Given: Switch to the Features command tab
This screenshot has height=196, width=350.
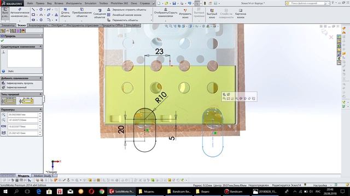Looking at the screenshot, I should [x=8, y=26].
